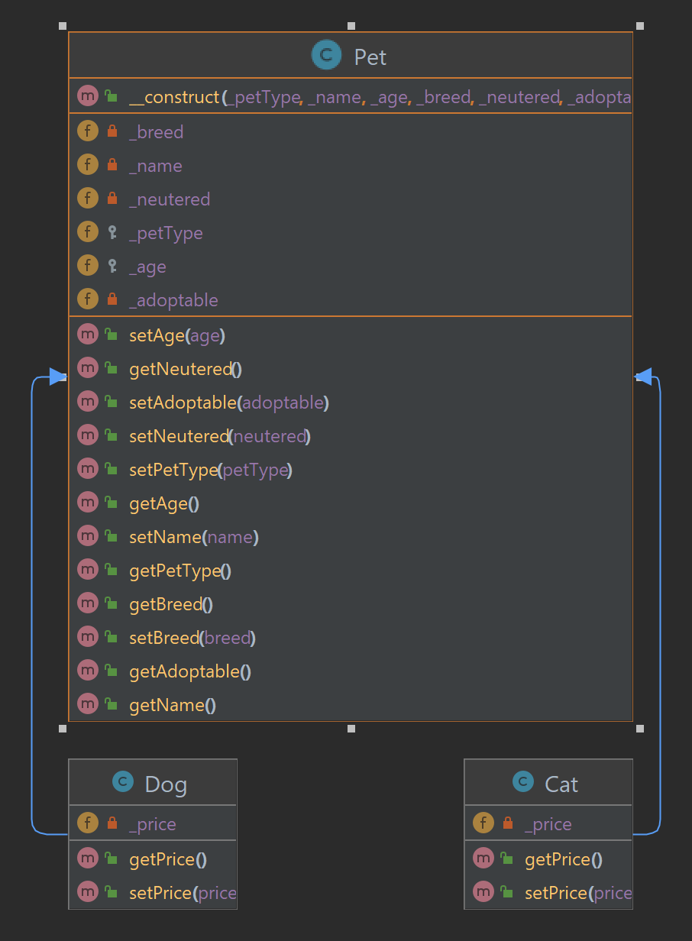Select the setNeutered(neutered) method text

coord(220,436)
